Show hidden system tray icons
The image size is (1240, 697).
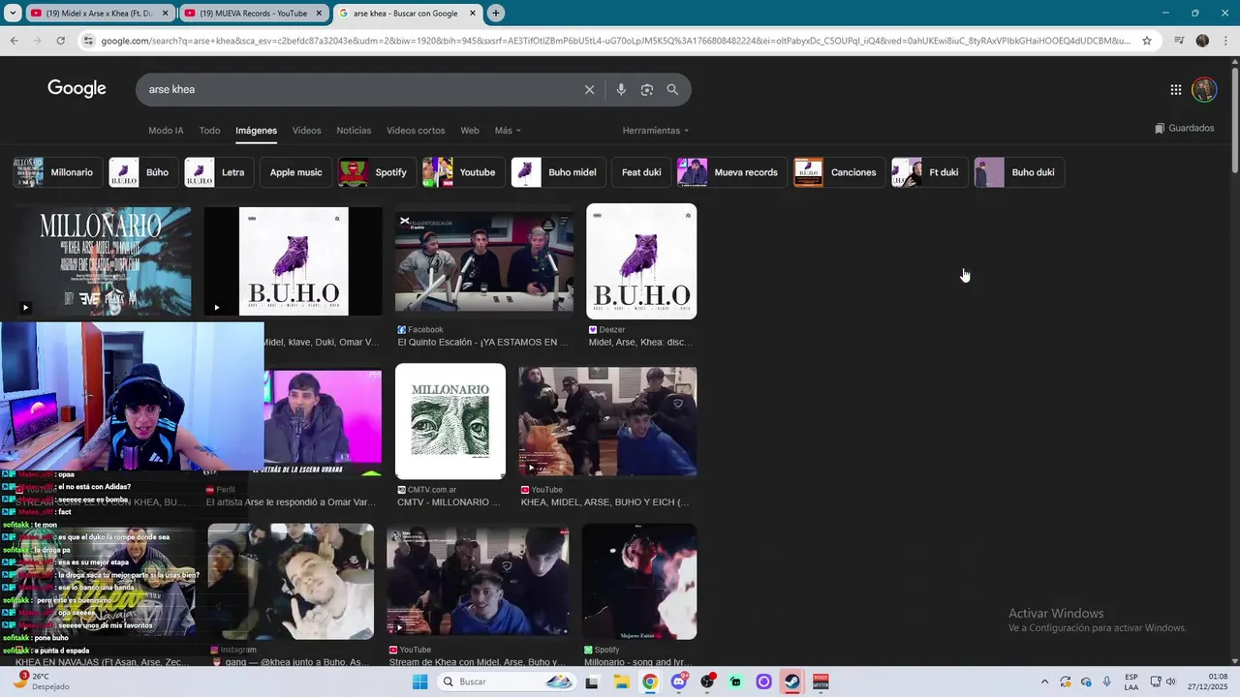1044,682
